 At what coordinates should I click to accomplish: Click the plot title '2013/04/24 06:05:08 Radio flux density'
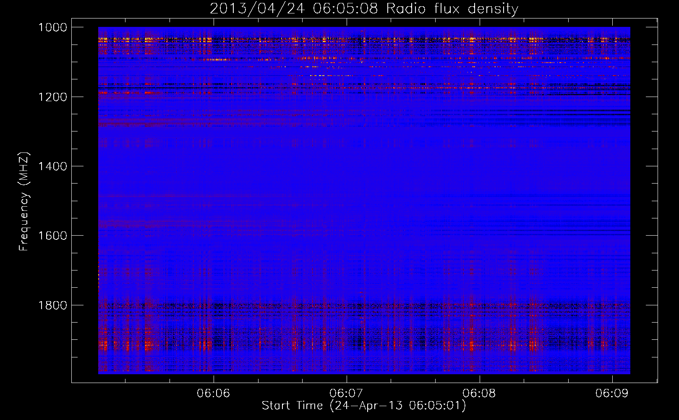tap(364, 9)
